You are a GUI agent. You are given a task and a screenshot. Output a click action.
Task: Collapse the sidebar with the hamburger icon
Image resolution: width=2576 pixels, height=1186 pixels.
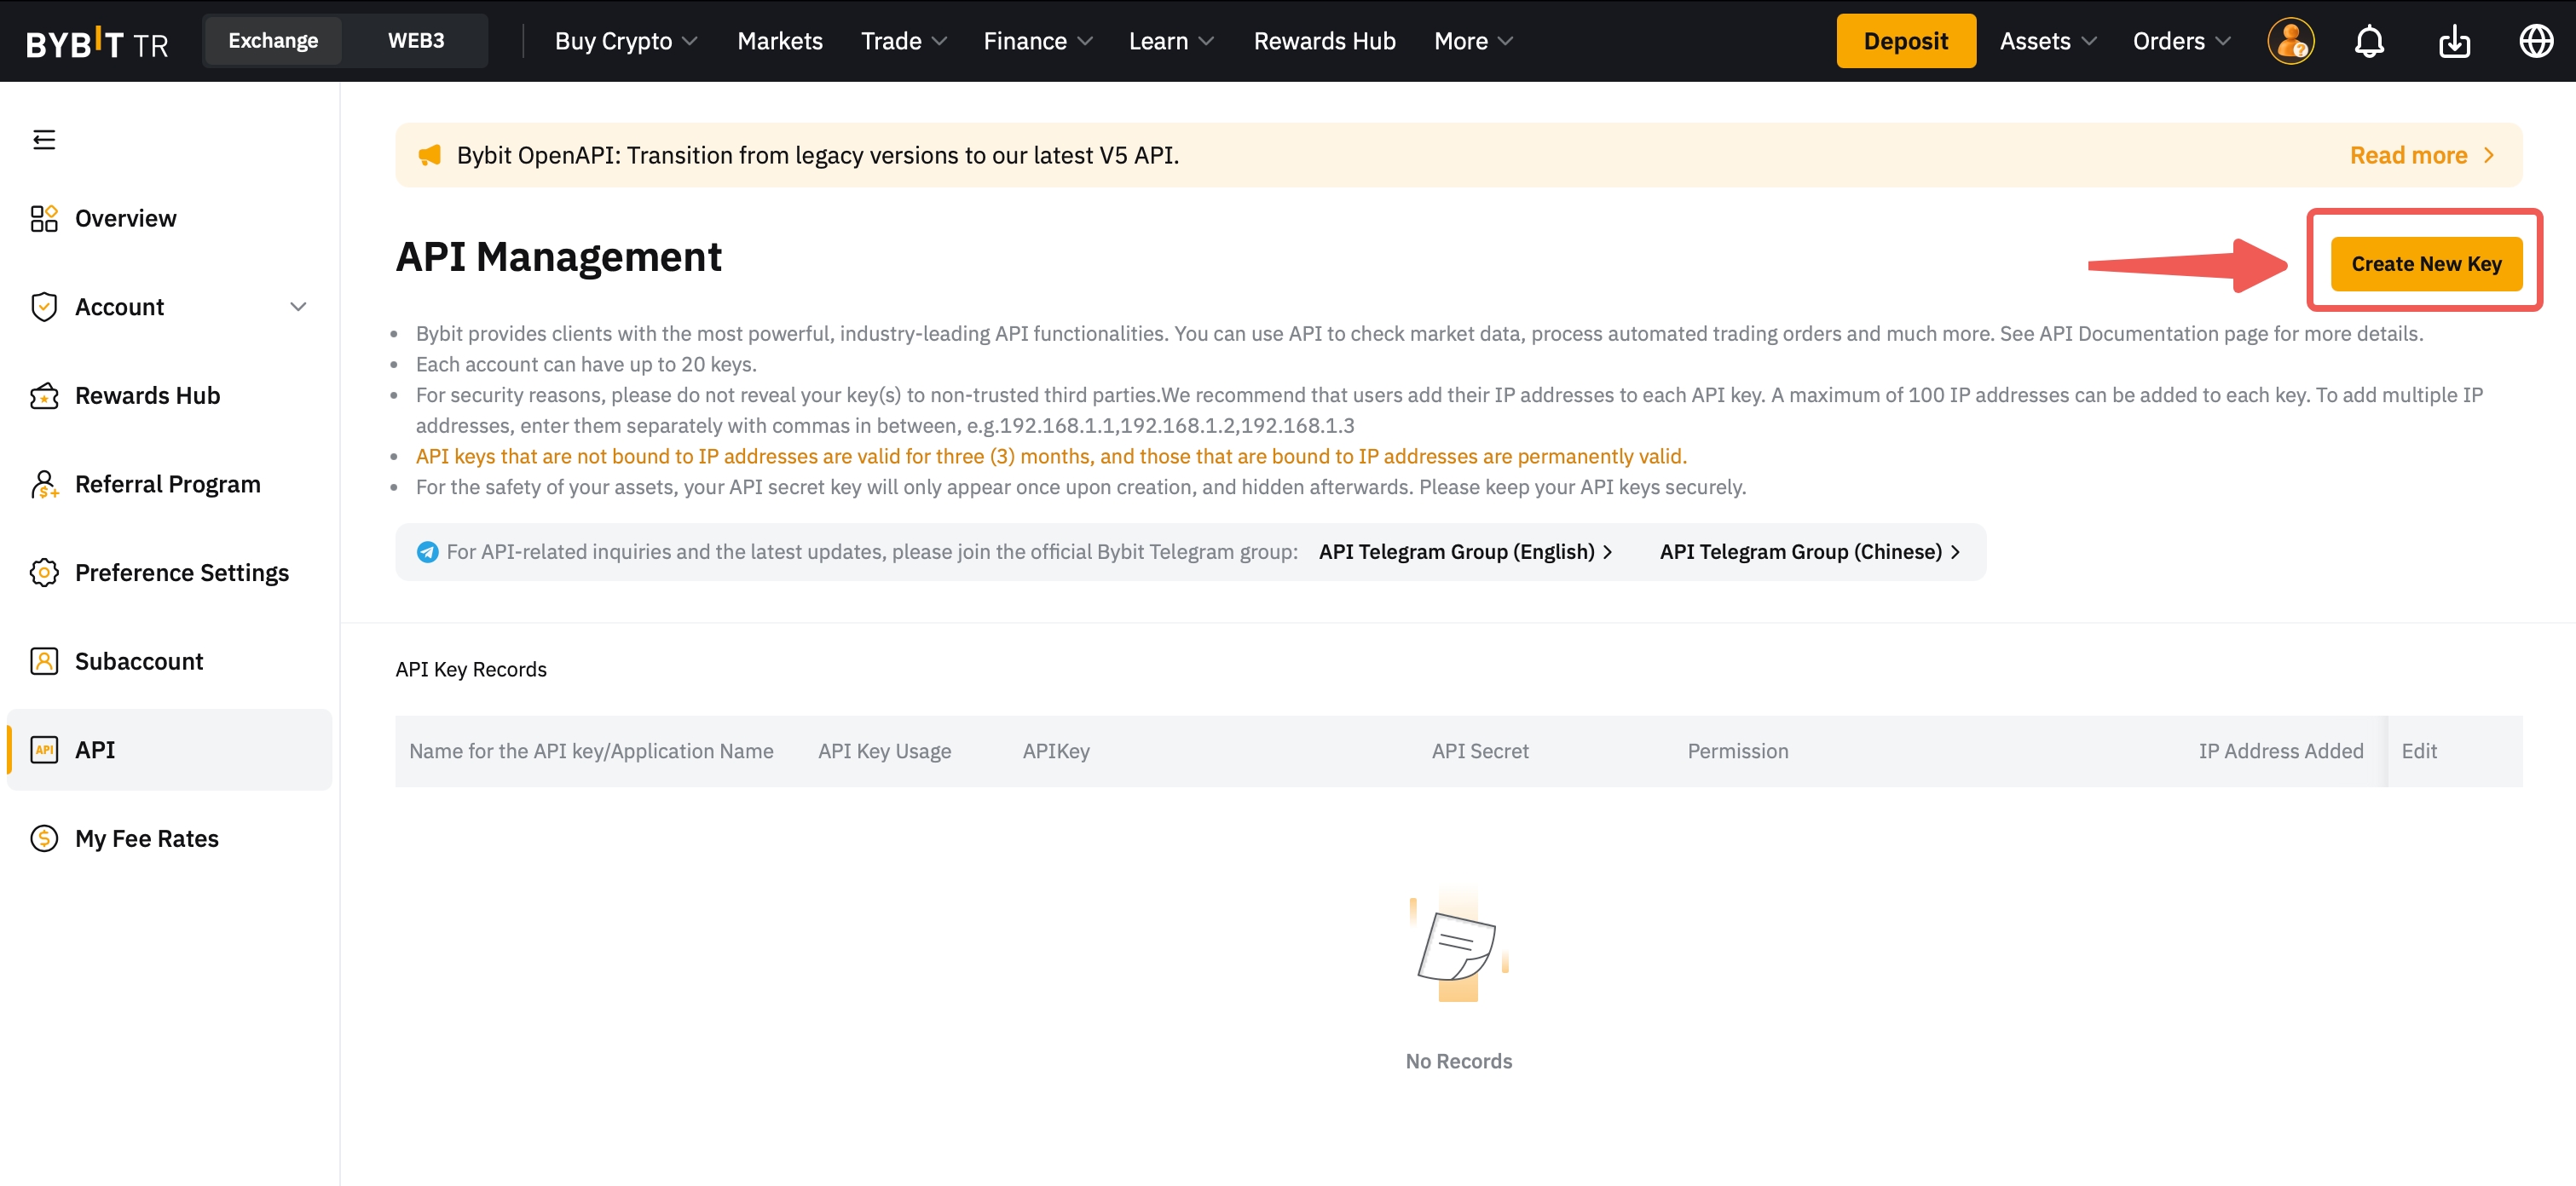coord(43,139)
